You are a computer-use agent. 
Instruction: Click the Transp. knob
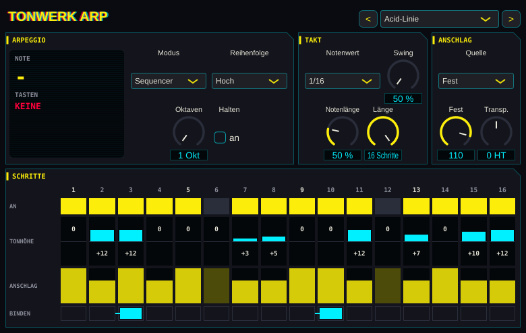pos(496,132)
